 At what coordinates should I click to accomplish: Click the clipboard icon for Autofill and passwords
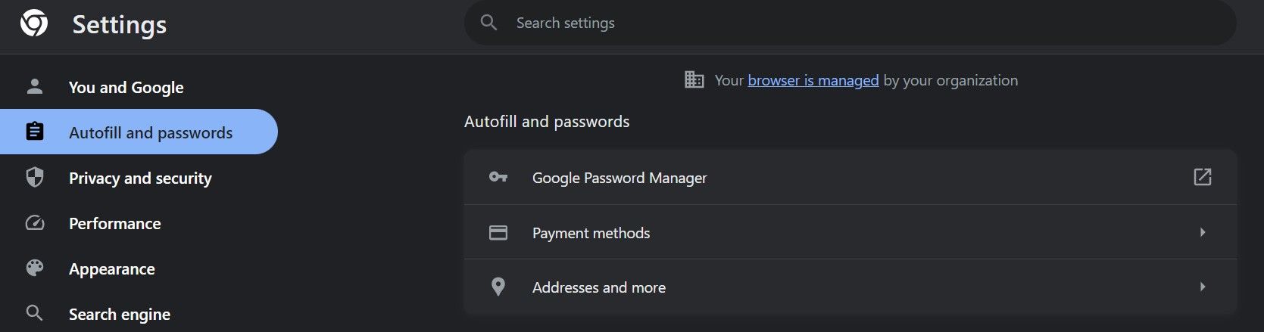tap(35, 132)
